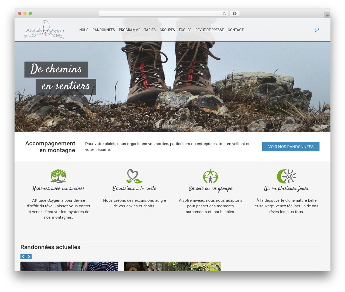The height and width of the screenshot is (292, 345).
Task: Click the Accompagnement en montagne heading
Action: (50, 147)
